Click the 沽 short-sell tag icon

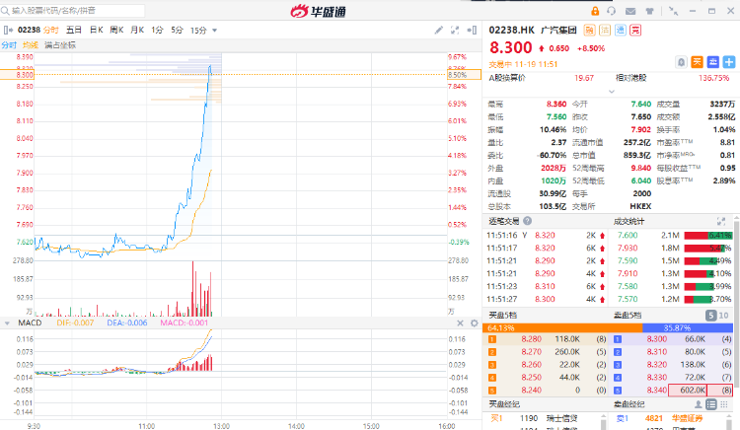605,31
